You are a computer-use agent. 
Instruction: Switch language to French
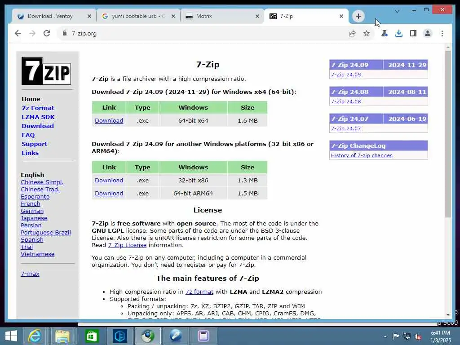click(x=30, y=203)
